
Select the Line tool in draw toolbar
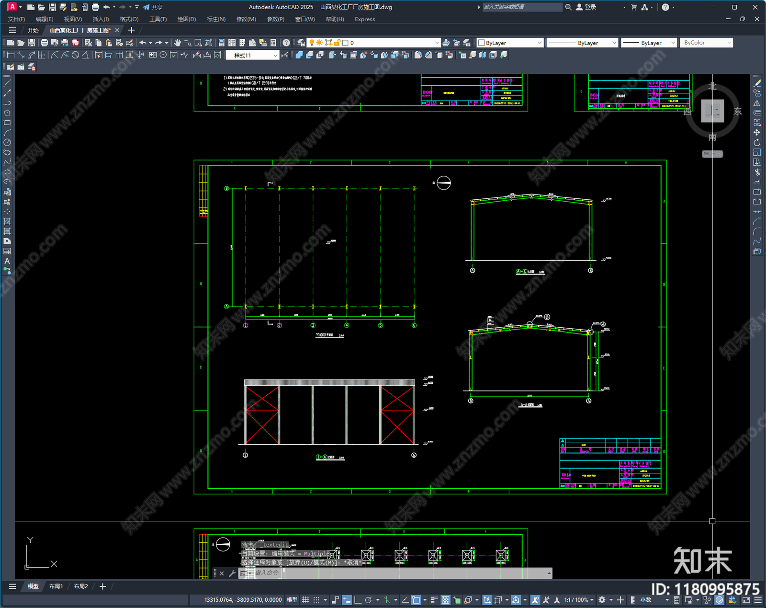(7, 83)
